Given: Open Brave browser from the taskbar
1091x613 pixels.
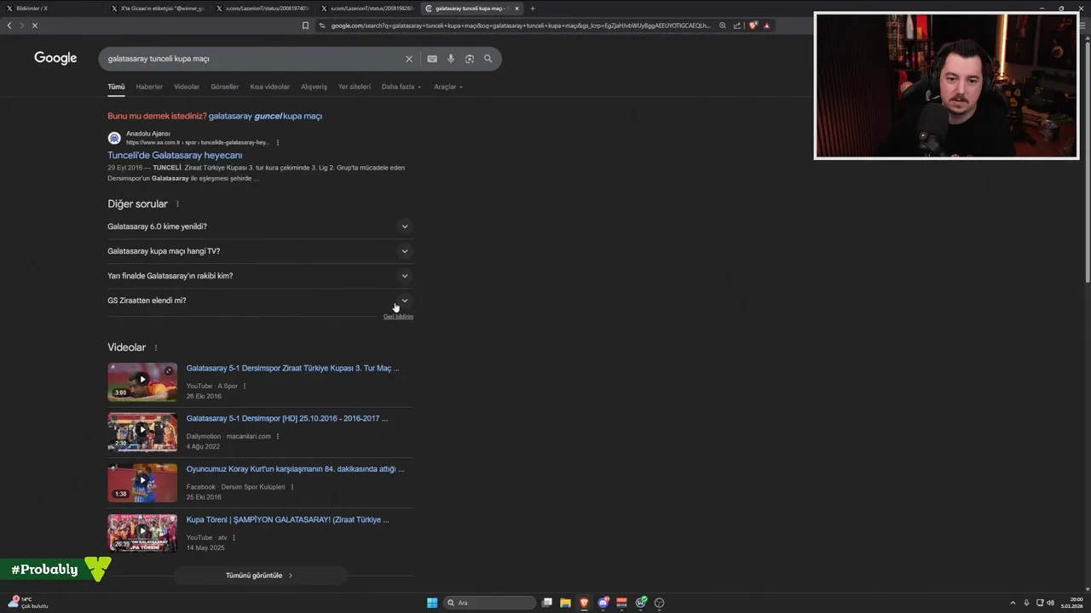Looking at the screenshot, I should pyautogui.click(x=584, y=603).
